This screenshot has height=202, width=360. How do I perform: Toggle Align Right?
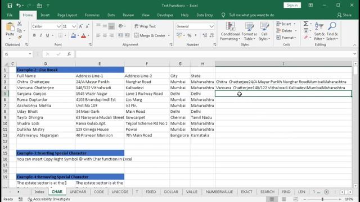pos(111,35)
